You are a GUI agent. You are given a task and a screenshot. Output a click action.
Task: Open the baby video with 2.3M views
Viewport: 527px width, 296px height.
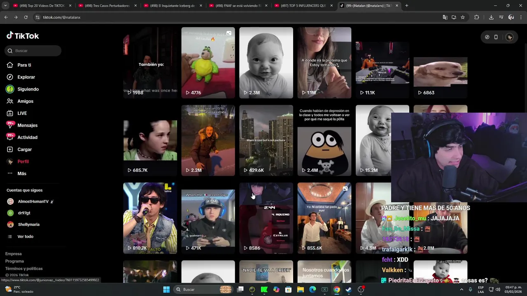coord(266,63)
